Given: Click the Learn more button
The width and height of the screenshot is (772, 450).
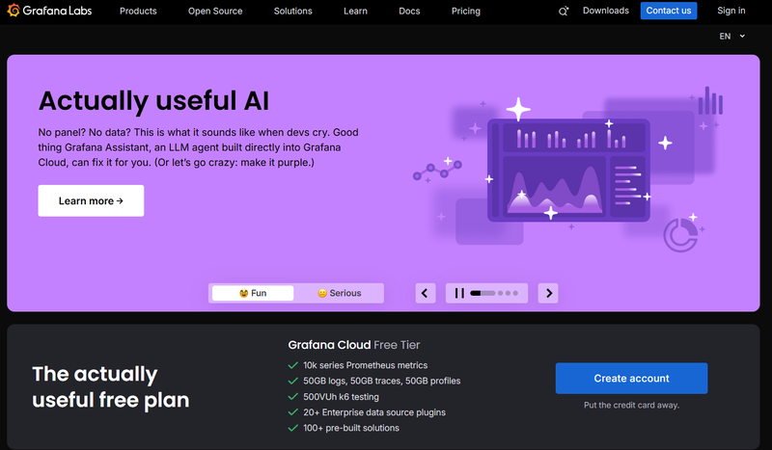Looking at the screenshot, I should coord(91,200).
